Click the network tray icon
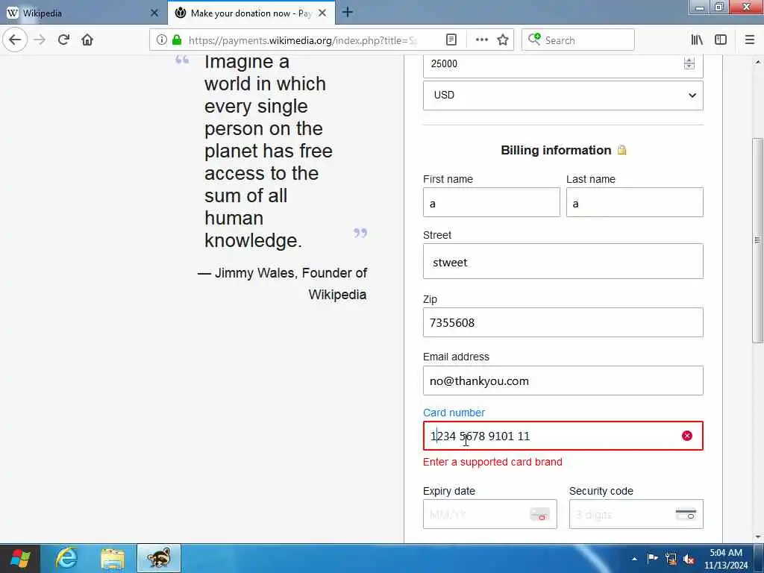 click(x=671, y=558)
